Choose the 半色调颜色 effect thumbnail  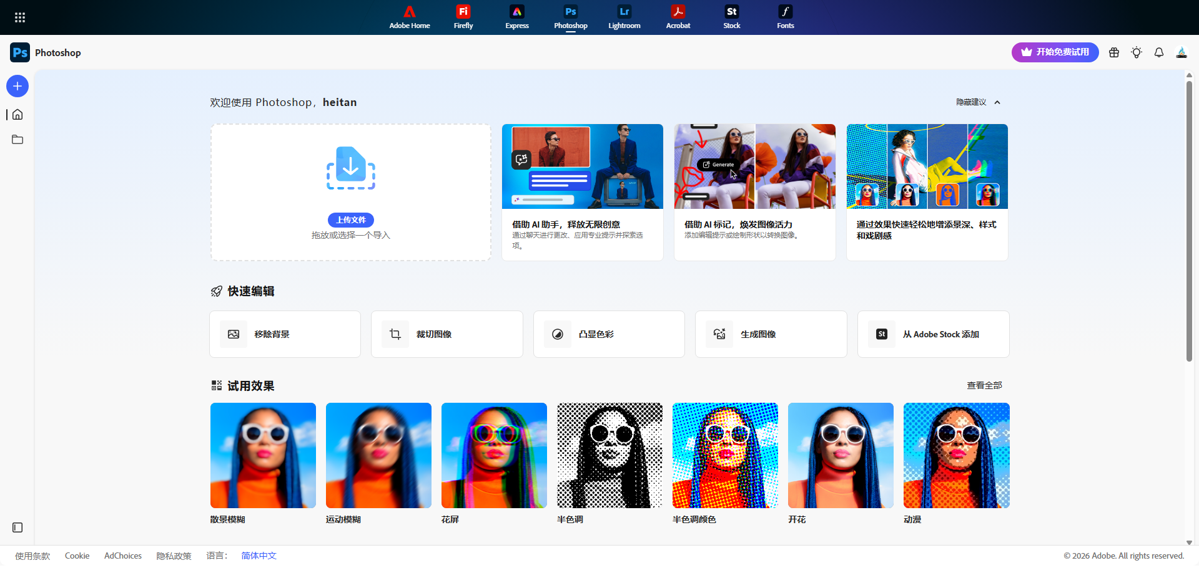pos(725,455)
